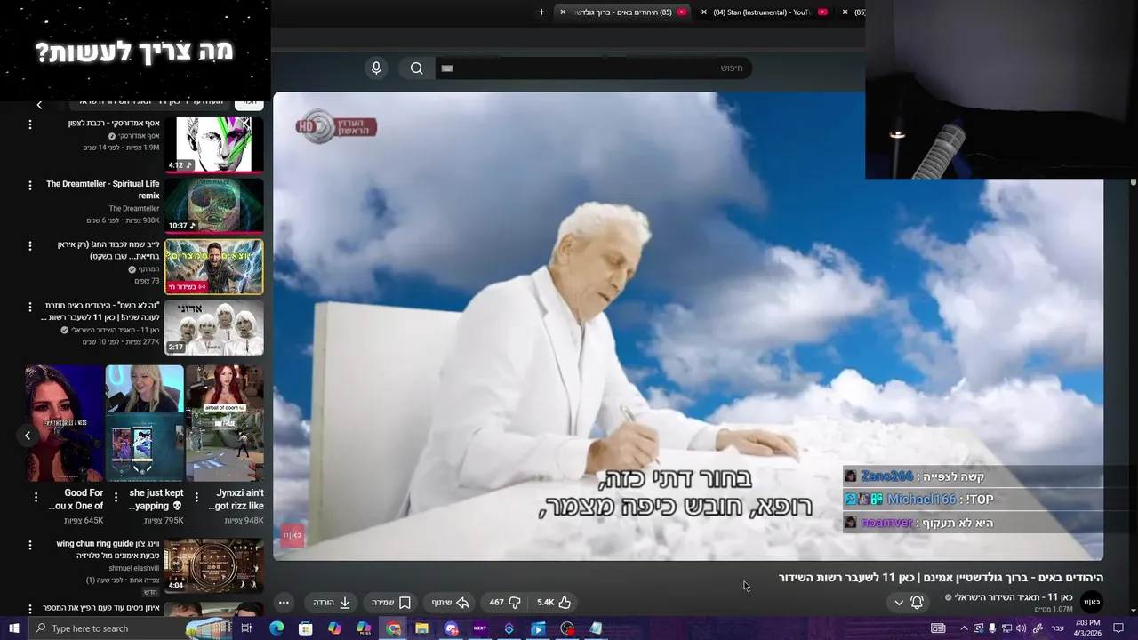The image size is (1138, 640).
Task: Click the video title היהודים באים ברוך גולדשטיין
Action: point(941,578)
